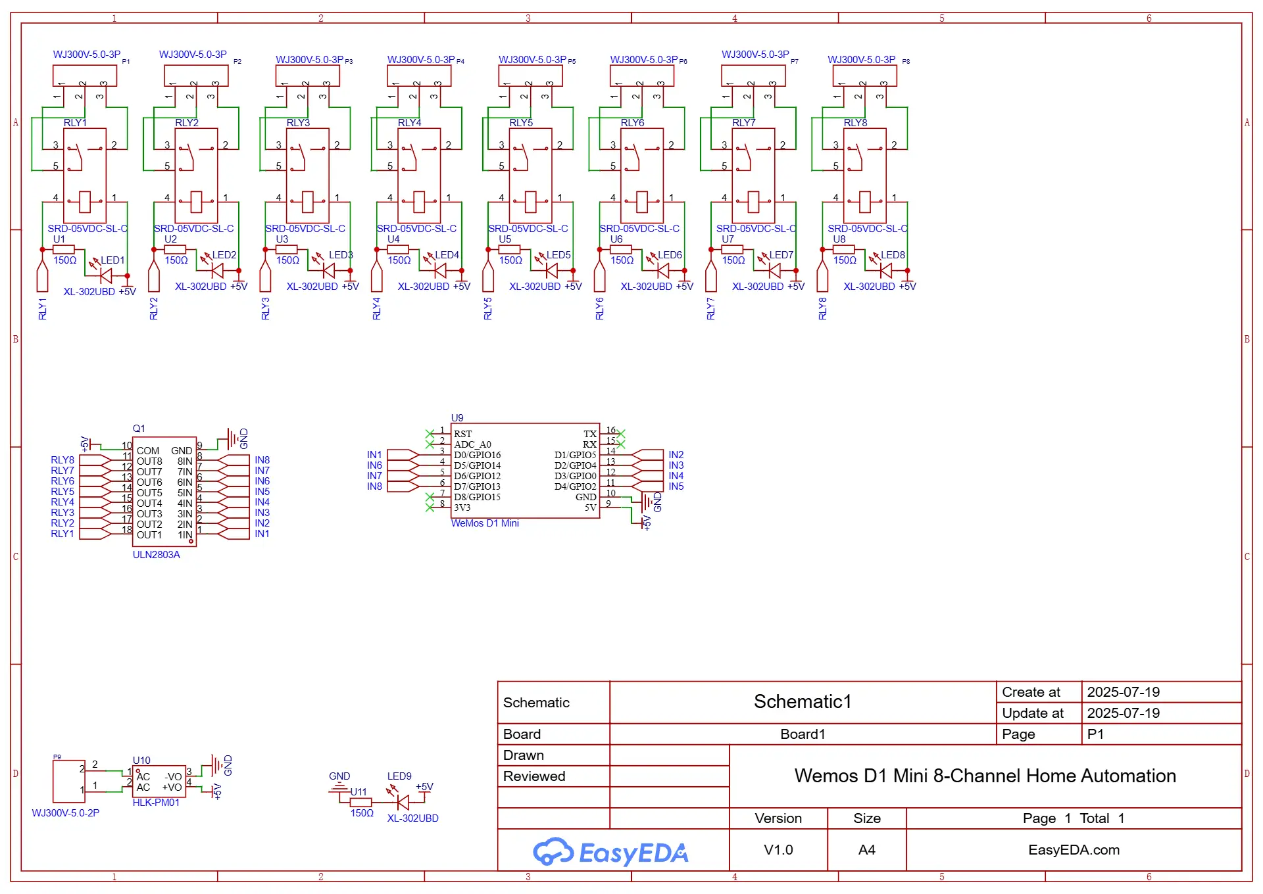Click the IN2 net port on WeMos D1/GPIO5
The width and height of the screenshot is (1263, 894).
tap(647, 455)
